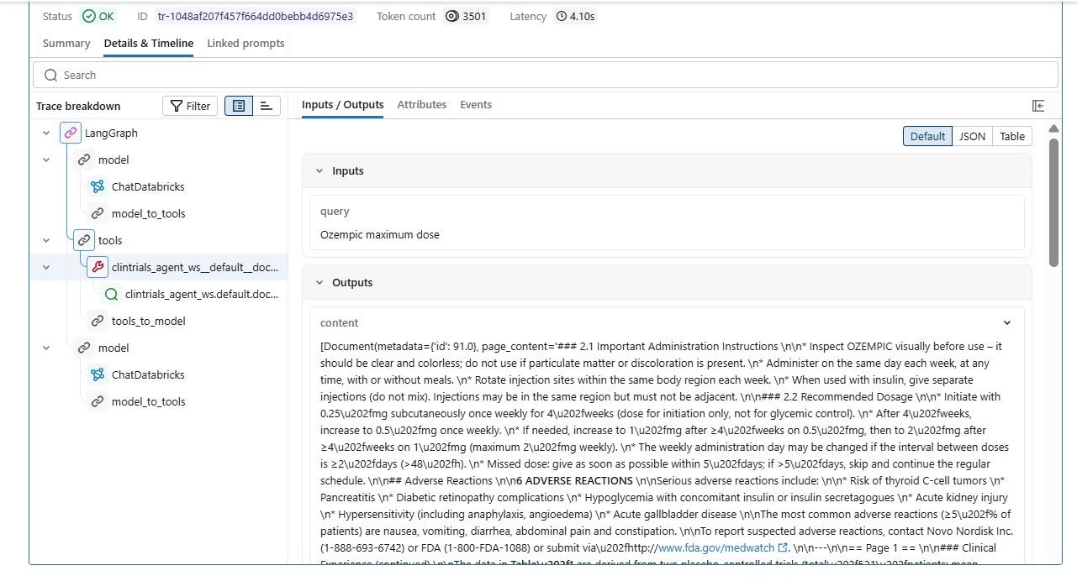Click the token count icon next to 3501

click(x=452, y=16)
